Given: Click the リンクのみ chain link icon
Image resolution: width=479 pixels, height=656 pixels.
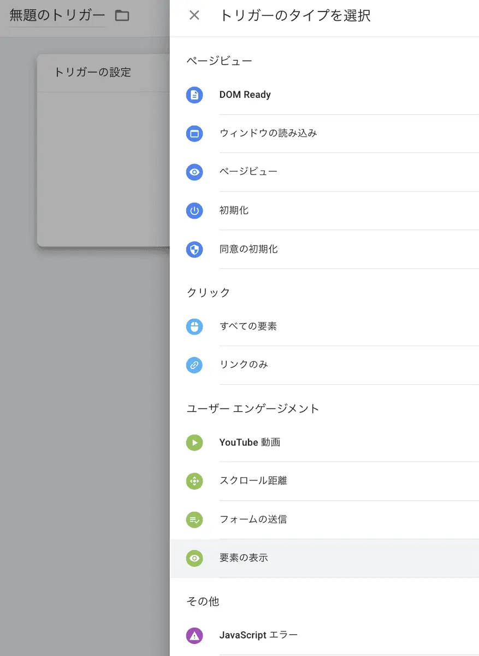Looking at the screenshot, I should coord(194,365).
